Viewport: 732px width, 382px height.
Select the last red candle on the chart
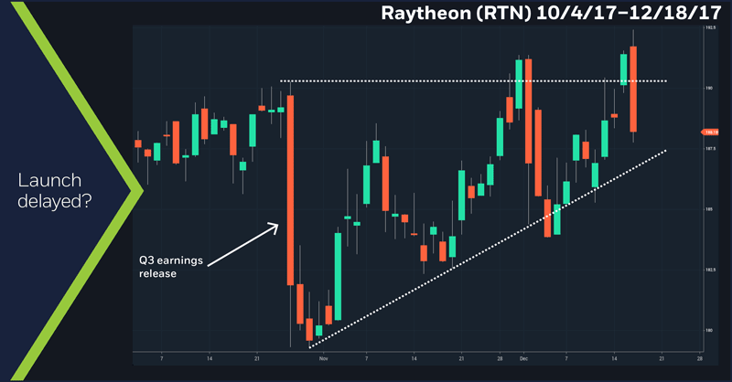633,89
